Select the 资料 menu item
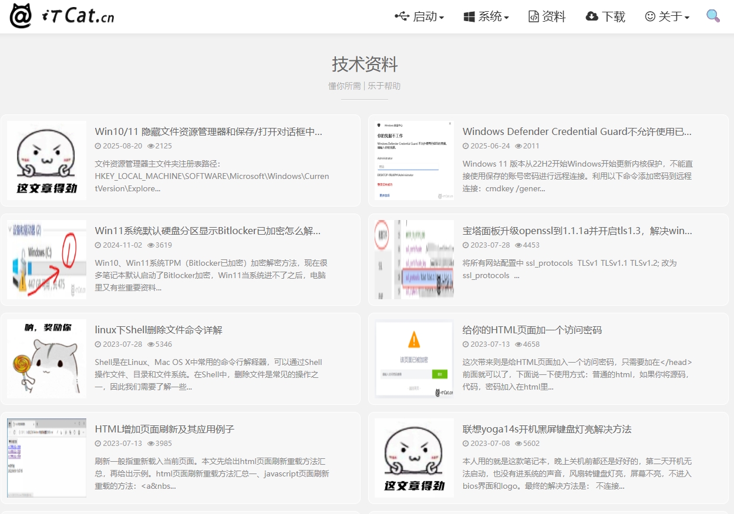The height and width of the screenshot is (514, 734). point(546,16)
